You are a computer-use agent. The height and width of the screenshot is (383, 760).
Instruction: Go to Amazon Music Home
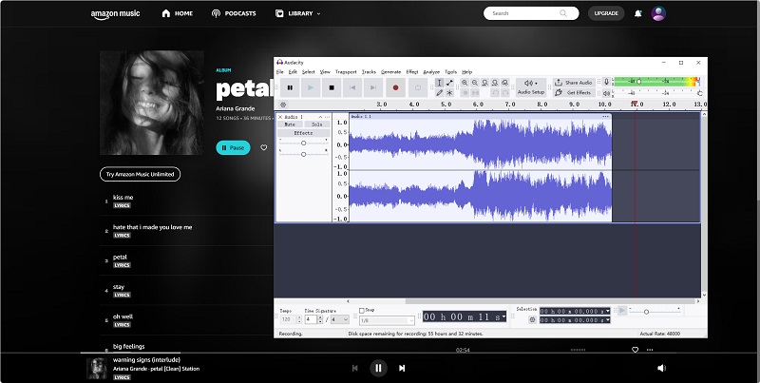point(178,13)
